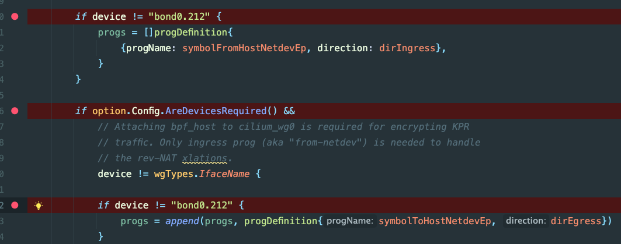Screen dimensions: 621x244
Task: Click the progName: inlay parameter hint
Action: pos(349,221)
